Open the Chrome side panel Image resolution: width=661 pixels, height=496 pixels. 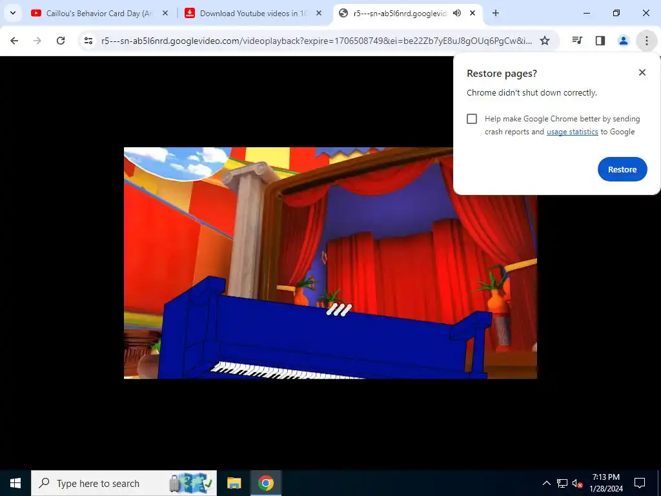pyautogui.click(x=600, y=41)
